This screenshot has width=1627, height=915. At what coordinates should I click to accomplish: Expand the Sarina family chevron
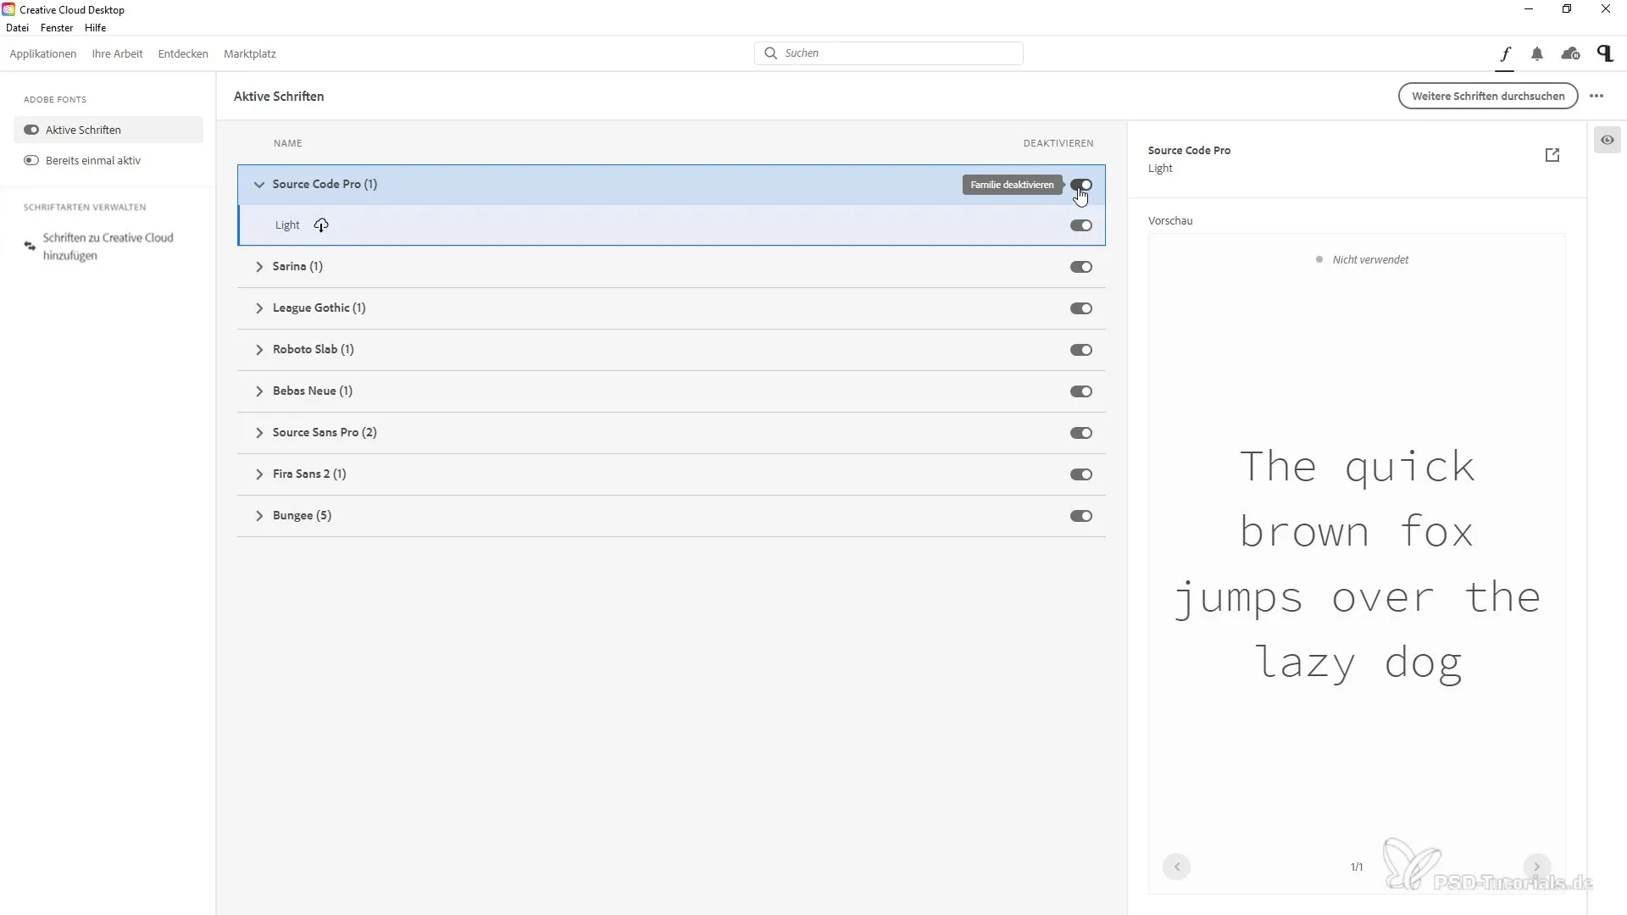click(x=259, y=267)
